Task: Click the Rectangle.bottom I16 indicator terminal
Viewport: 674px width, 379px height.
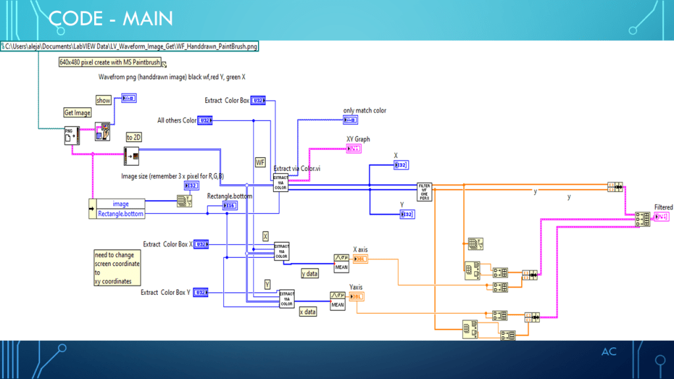Action: pos(229,206)
